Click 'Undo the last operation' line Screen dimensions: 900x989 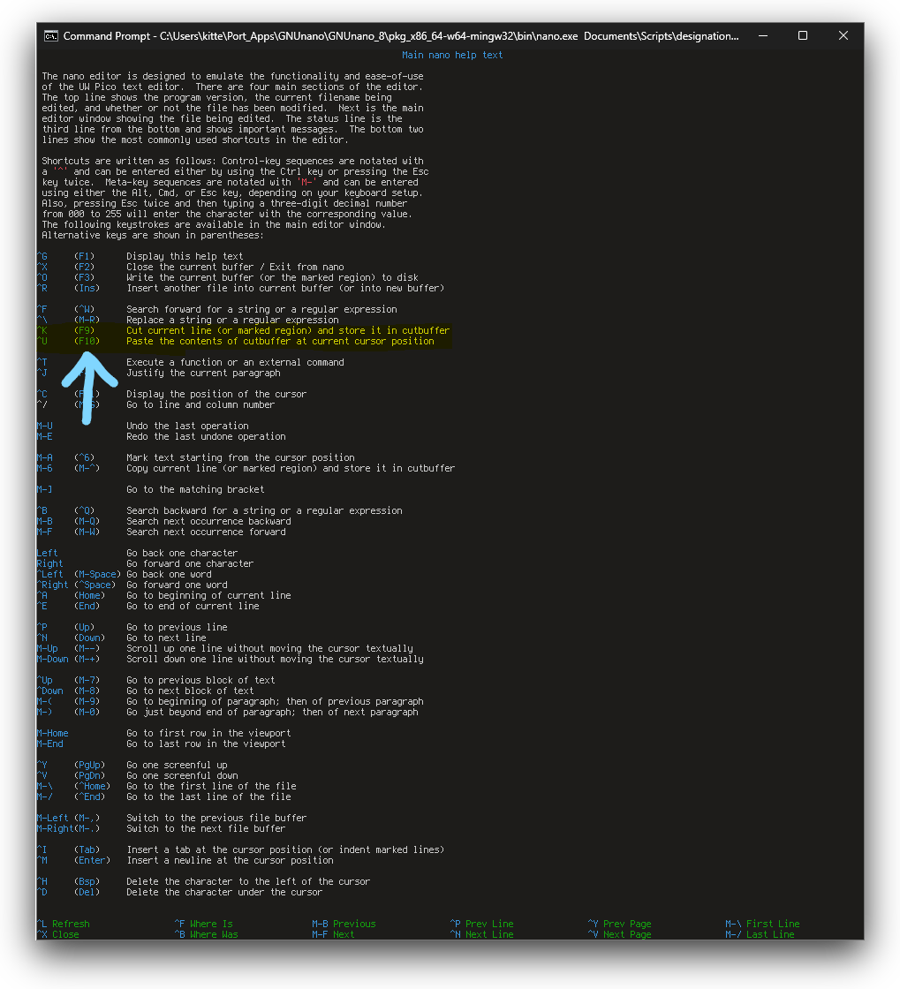tap(187, 426)
